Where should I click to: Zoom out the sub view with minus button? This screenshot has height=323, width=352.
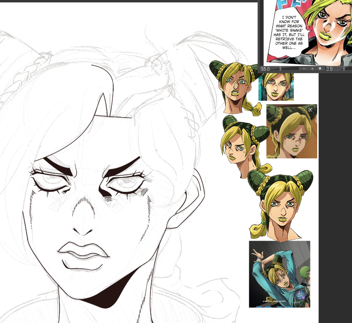click(x=304, y=69)
